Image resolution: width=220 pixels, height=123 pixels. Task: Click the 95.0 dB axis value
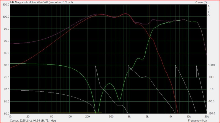point(6,29)
